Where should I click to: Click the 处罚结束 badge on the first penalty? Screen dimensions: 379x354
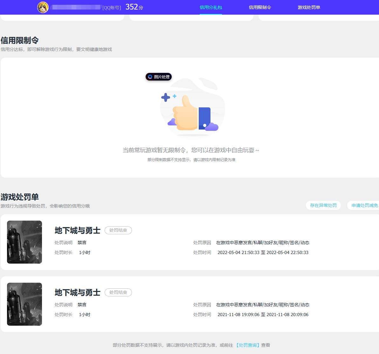tap(118, 230)
